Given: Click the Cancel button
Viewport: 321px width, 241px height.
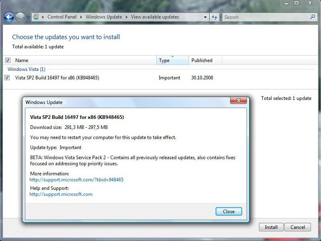Looking at the screenshot, I should pos(297,227).
